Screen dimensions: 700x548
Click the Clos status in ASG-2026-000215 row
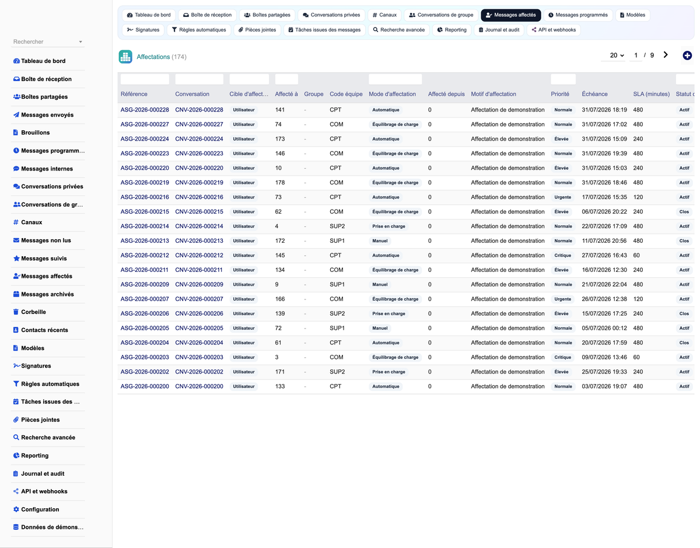[x=684, y=212]
